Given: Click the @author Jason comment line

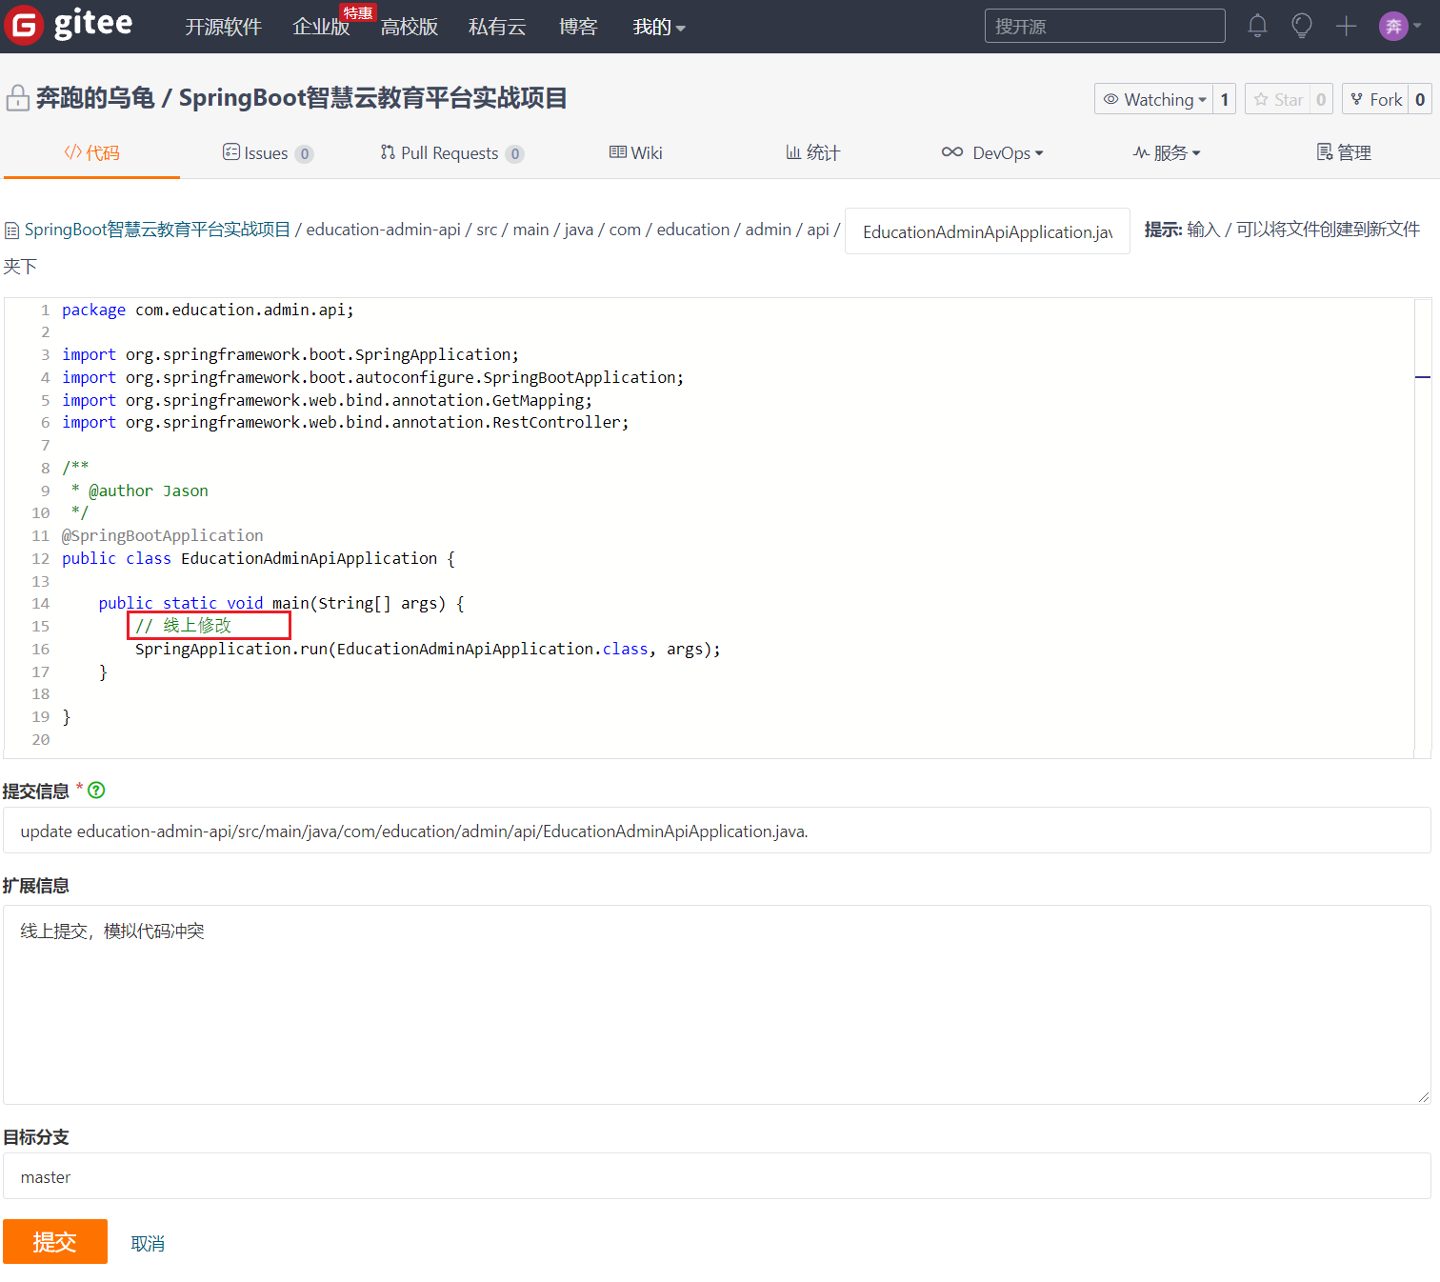Looking at the screenshot, I should (x=139, y=491).
